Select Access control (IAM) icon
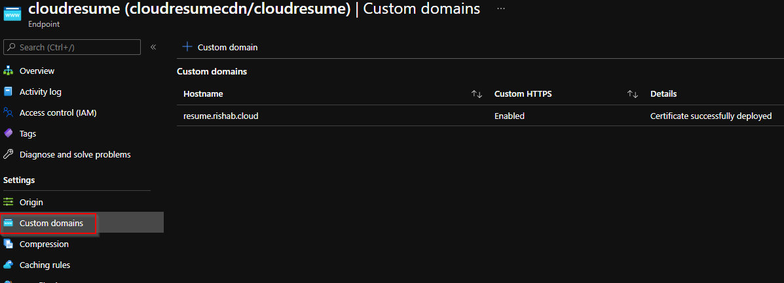The width and height of the screenshot is (784, 283). point(8,113)
